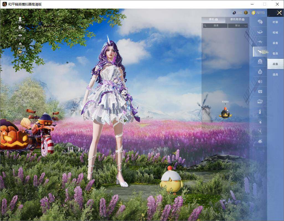This screenshot has height=221, width=284.
Task: Click the blue currency icon in top bar
Action: click(234, 13)
